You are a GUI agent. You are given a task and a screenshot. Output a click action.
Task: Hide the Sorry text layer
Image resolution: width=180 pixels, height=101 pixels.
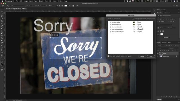pyautogui.click(x=158, y=54)
